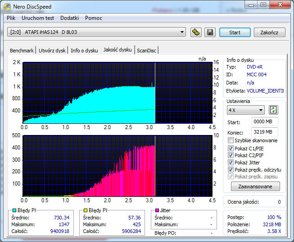294x242 pixels.
Task: Click the VOLUME_IDENTII label value
Action: (x=265, y=91)
